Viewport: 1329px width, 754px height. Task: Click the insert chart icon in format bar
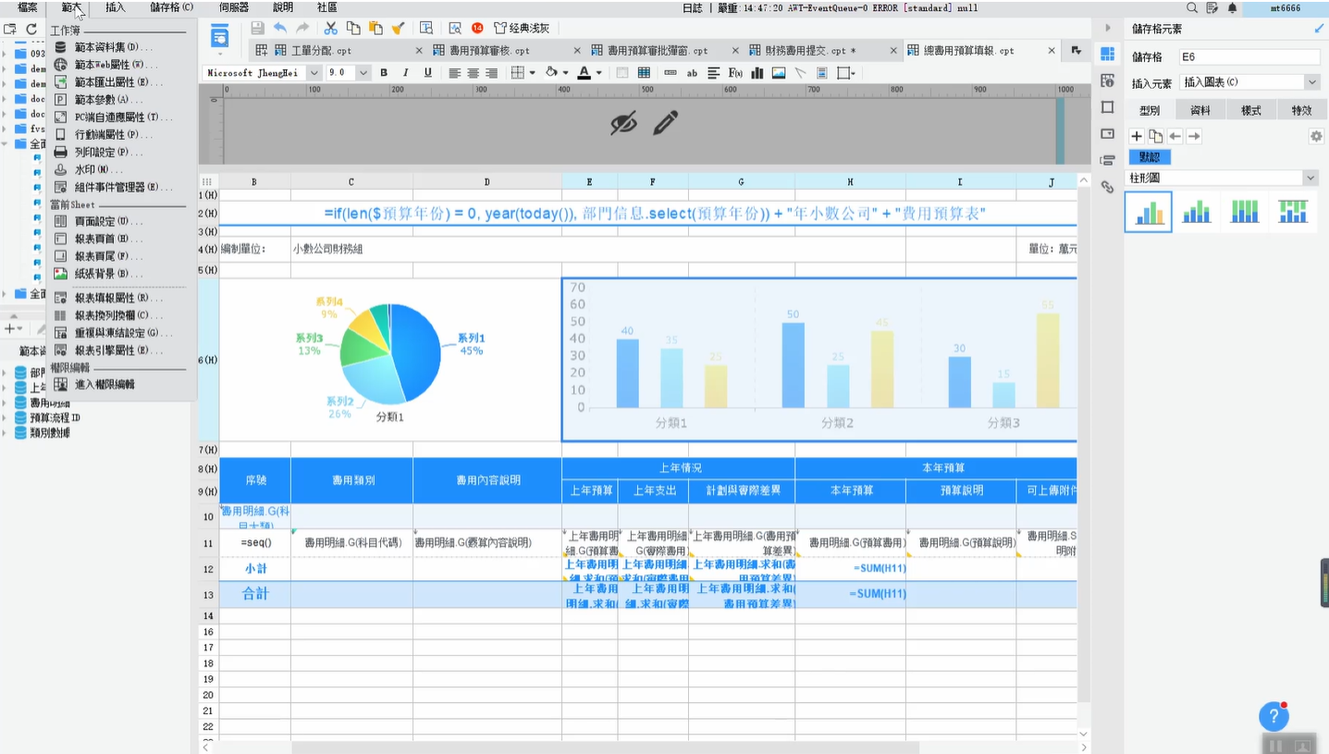click(757, 72)
